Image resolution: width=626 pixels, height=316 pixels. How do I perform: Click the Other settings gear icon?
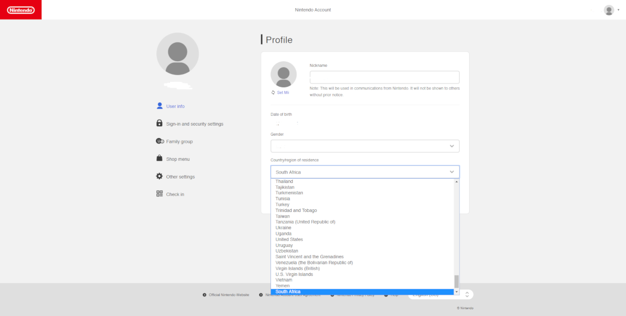(159, 176)
